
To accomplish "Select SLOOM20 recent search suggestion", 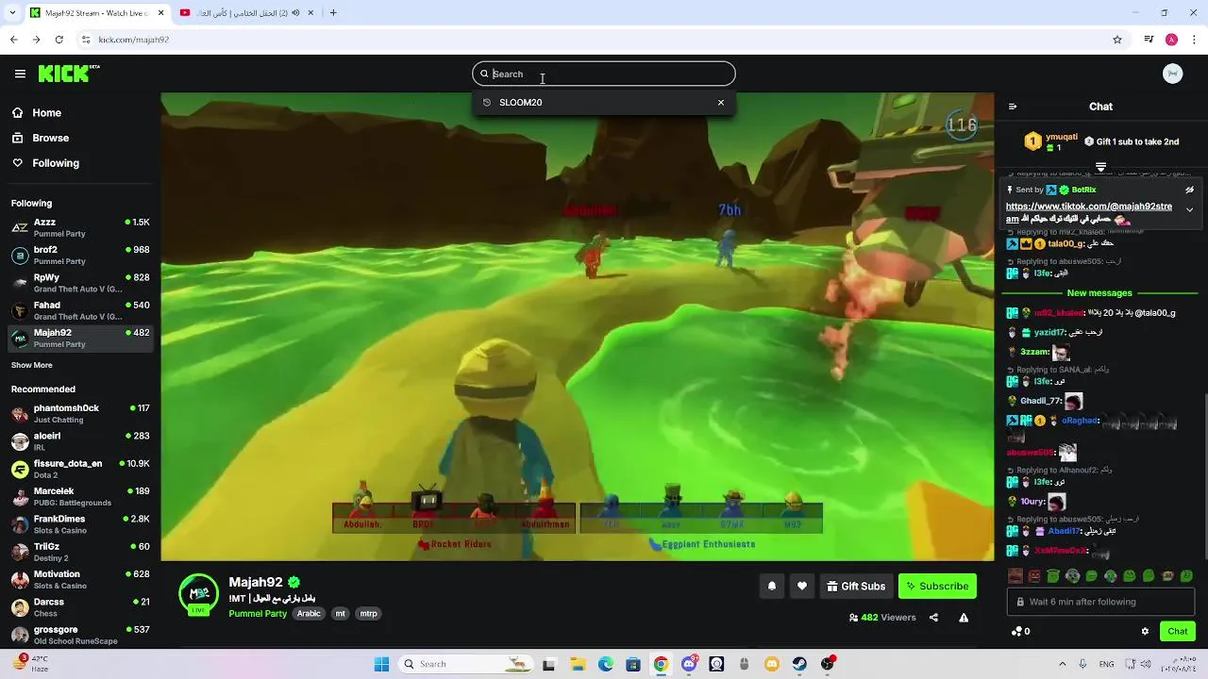I will tap(521, 102).
